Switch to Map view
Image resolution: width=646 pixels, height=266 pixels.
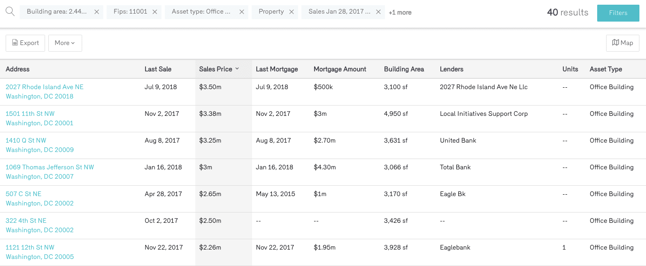coord(623,43)
